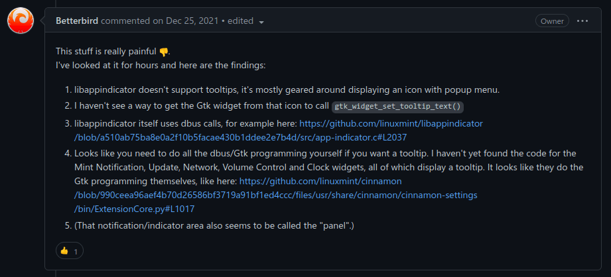
Task: Open the comment options ellipsis menu
Action: [582, 21]
